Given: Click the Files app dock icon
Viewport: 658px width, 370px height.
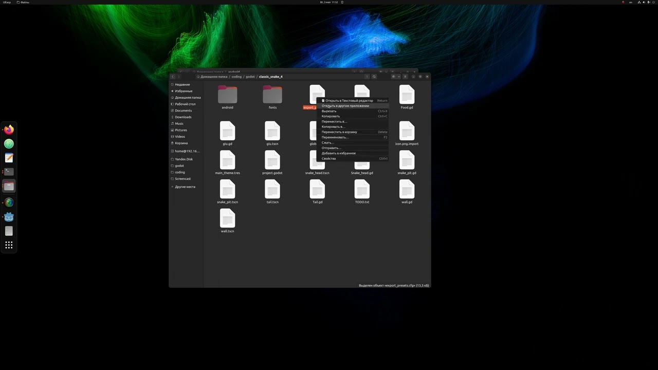Looking at the screenshot, I should (9, 186).
